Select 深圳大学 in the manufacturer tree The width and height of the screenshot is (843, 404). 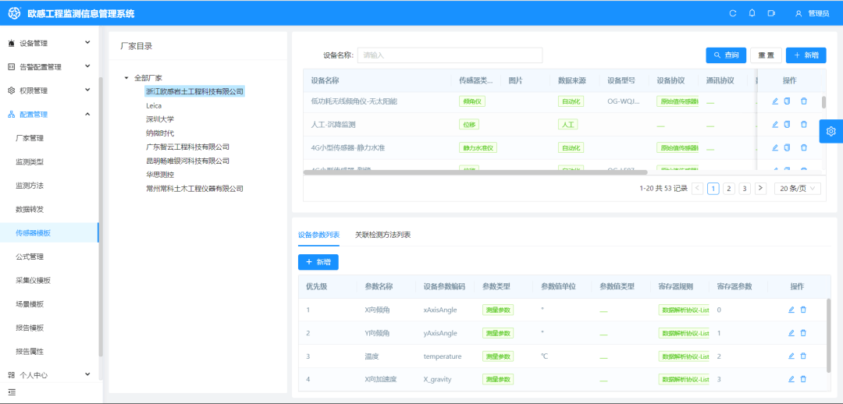[160, 119]
